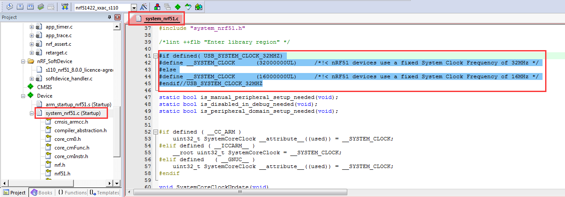Viewport: 565px width, 197px height.
Task: Select the Device component in tree
Action: click(x=45, y=96)
